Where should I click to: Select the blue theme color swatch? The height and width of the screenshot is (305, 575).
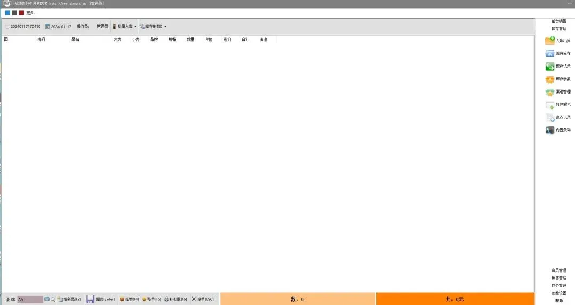[7, 13]
